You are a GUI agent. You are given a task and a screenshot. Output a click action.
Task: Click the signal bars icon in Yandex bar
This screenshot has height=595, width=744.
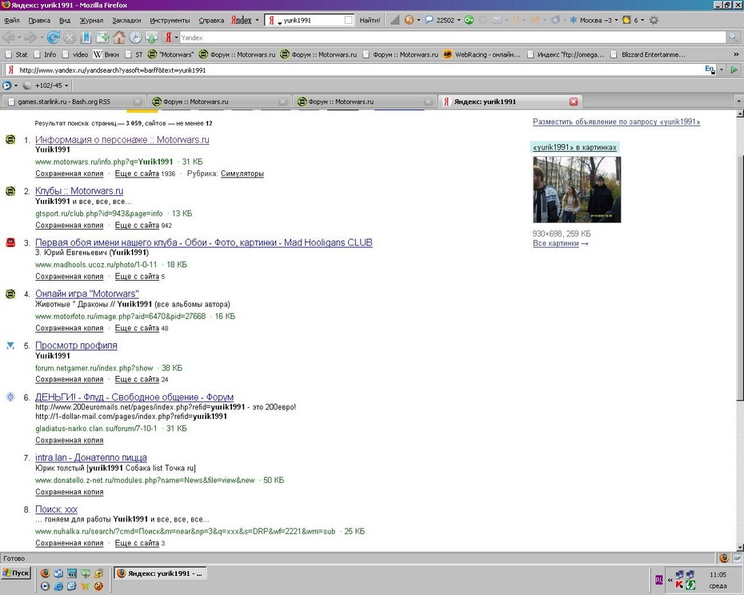click(x=394, y=20)
